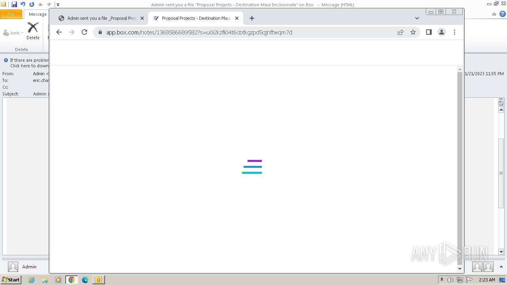Bookmark this page with the star icon
The width and height of the screenshot is (507, 285).
click(413, 32)
